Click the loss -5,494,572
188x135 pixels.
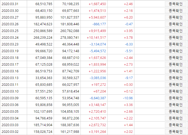coord(98,51)
